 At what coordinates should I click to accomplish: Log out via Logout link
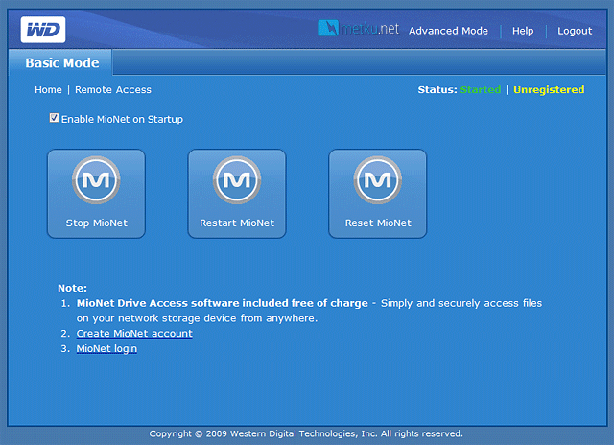575,31
